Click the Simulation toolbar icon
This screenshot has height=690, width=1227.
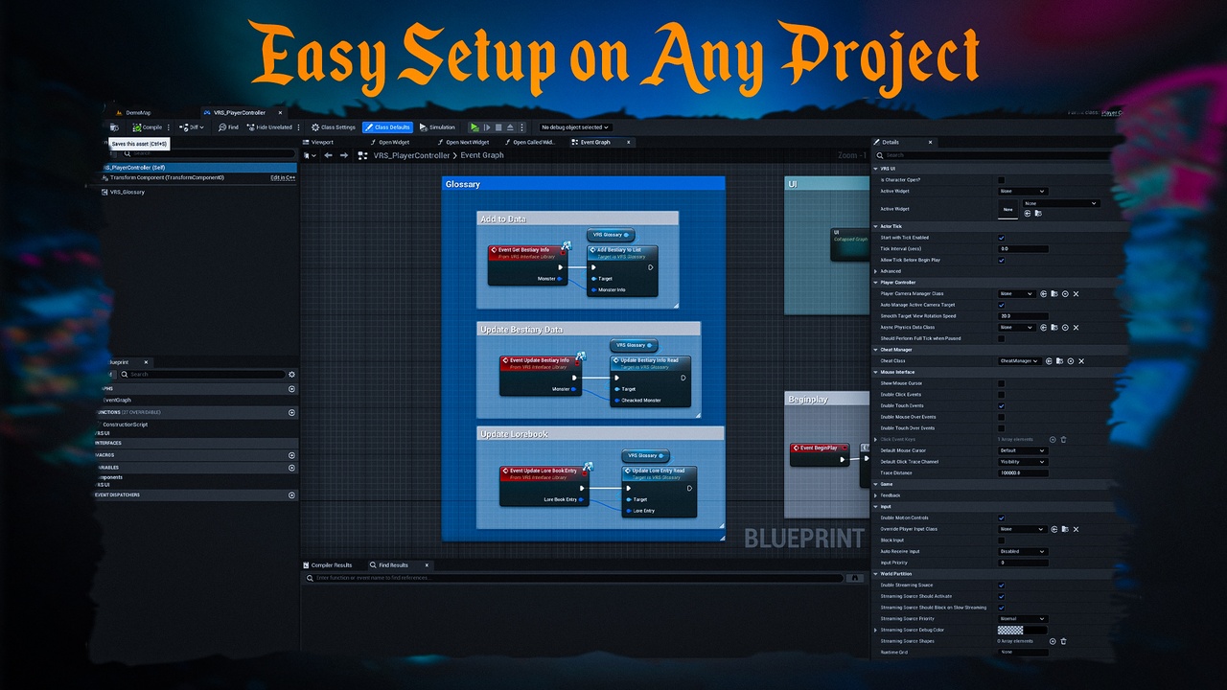click(423, 127)
